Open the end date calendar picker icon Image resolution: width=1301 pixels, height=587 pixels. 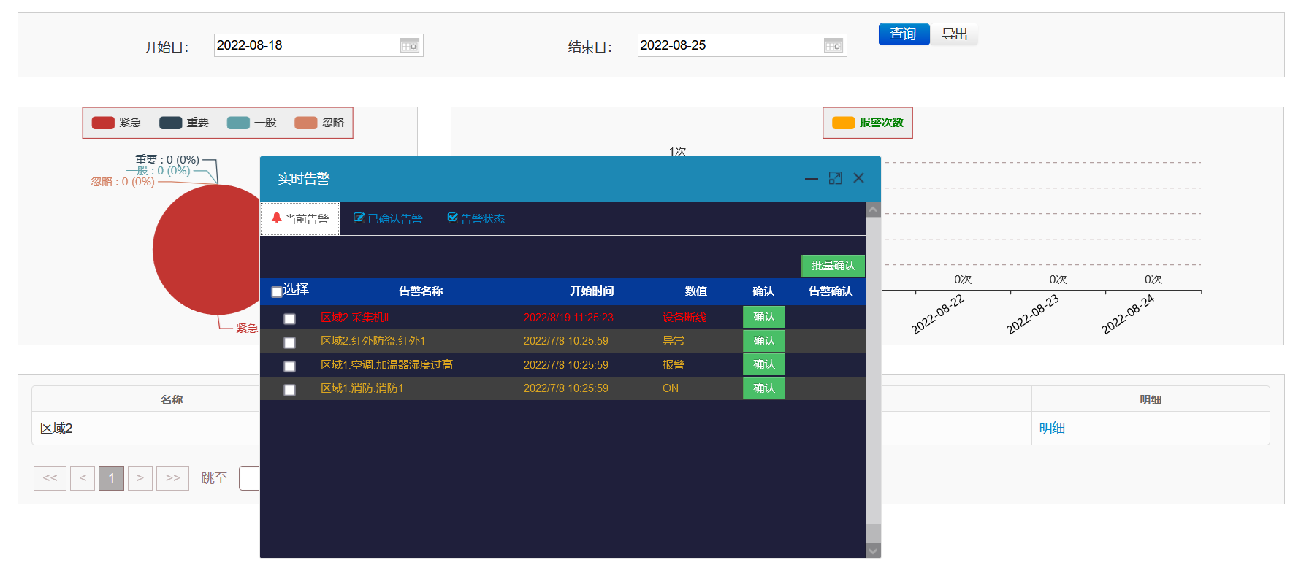point(833,46)
